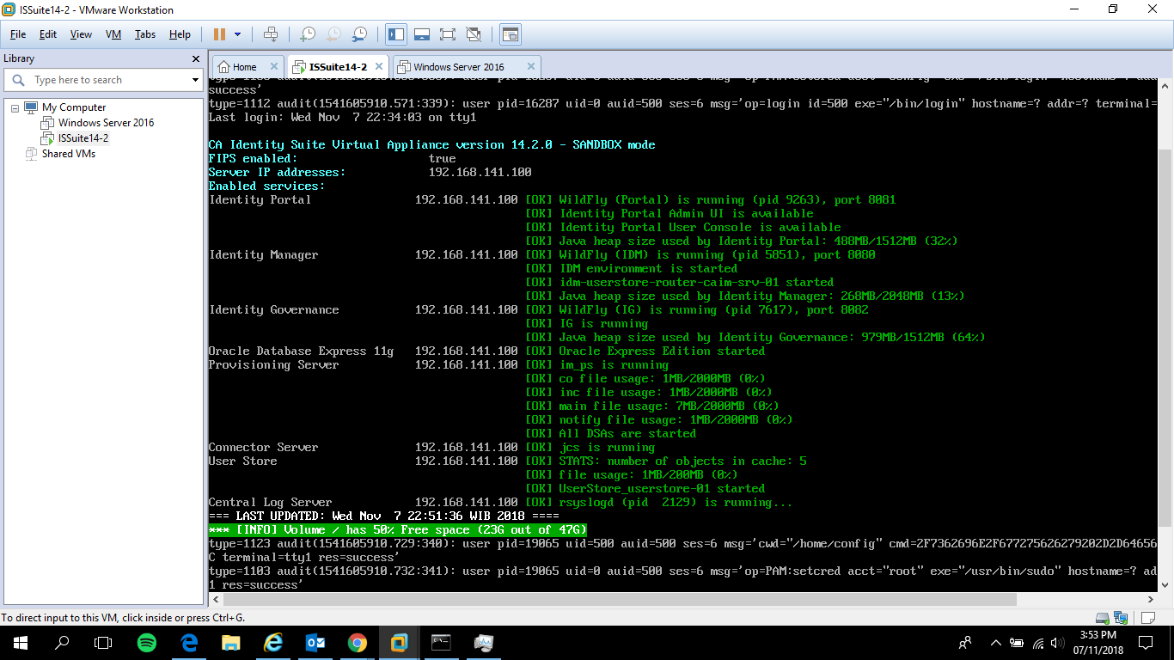The image size is (1174, 660).
Task: Open the power options dropdown arrow beside Pause
Action: click(237, 34)
